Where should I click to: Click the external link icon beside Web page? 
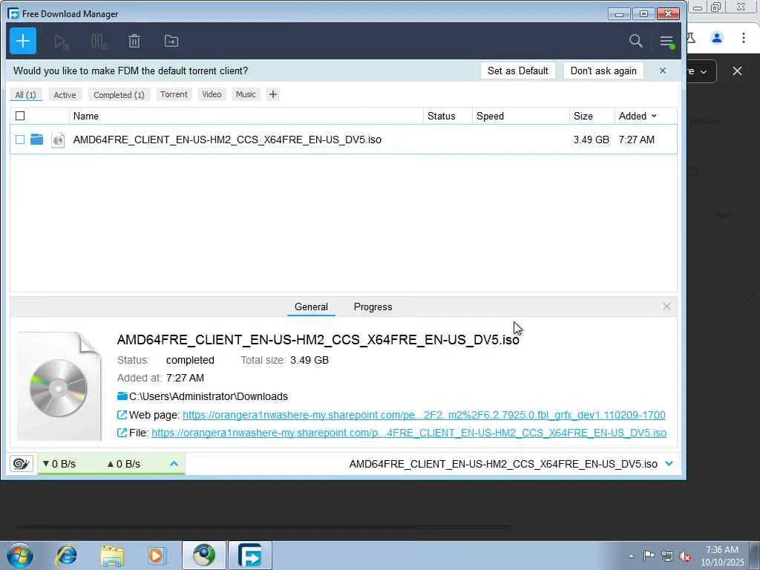(x=122, y=415)
